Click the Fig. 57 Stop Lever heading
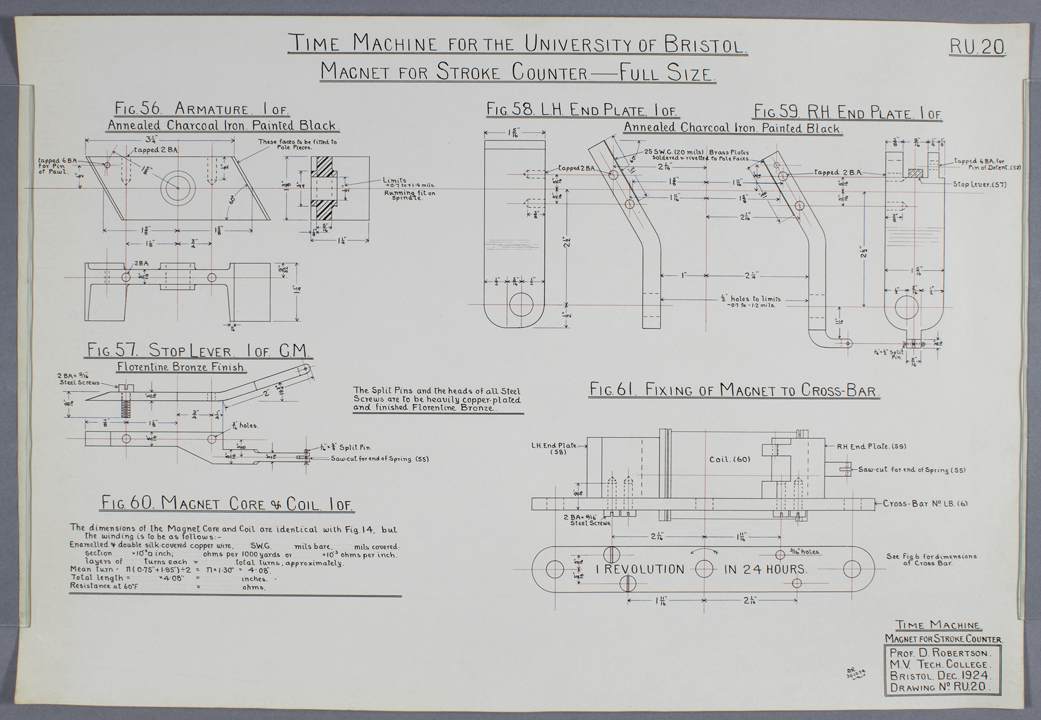This screenshot has width=1041, height=720. coord(198,349)
